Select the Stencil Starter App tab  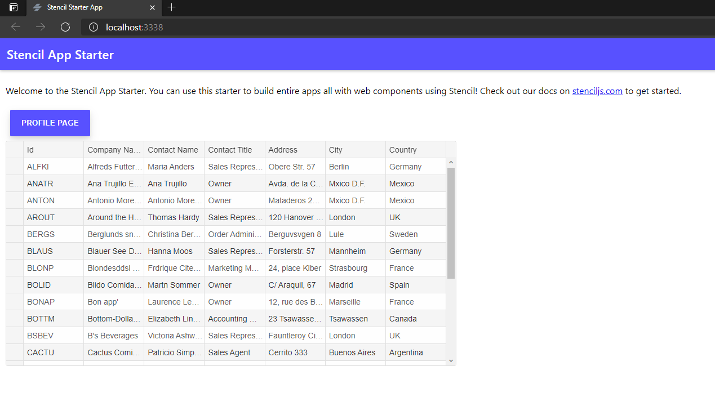(x=94, y=8)
